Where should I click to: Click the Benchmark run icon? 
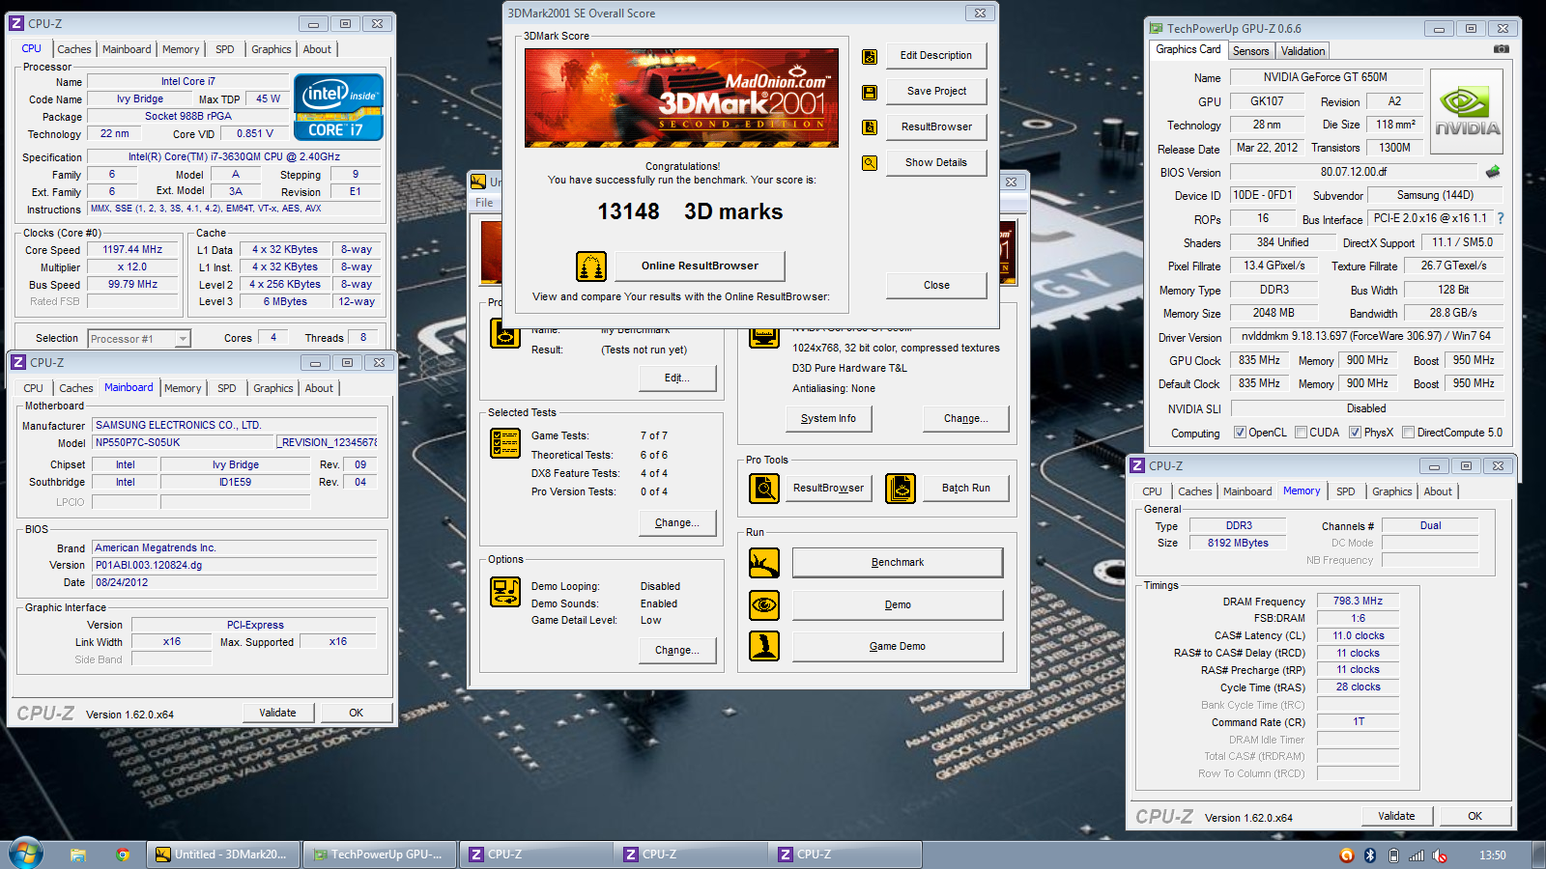(764, 563)
